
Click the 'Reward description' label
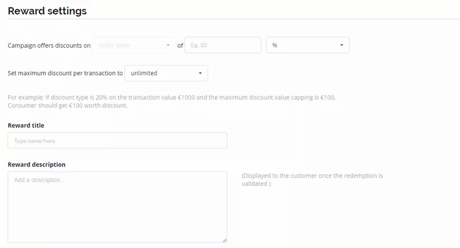coord(36,165)
